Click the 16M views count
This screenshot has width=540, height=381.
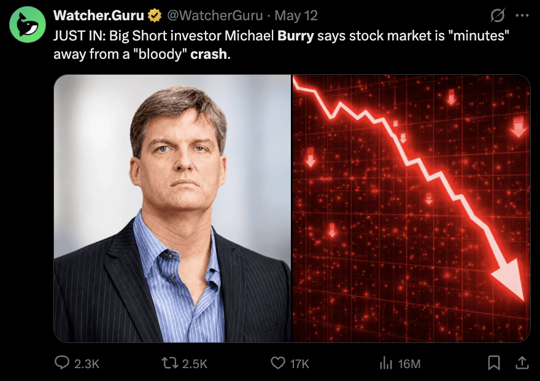[409, 364]
